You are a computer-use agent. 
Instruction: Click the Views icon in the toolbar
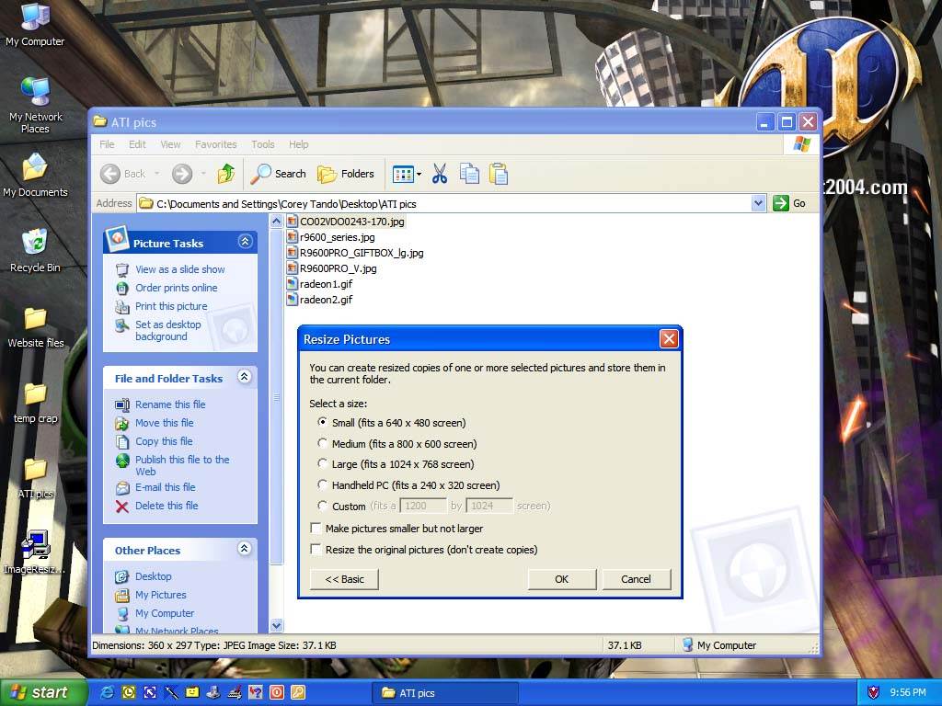click(x=403, y=174)
